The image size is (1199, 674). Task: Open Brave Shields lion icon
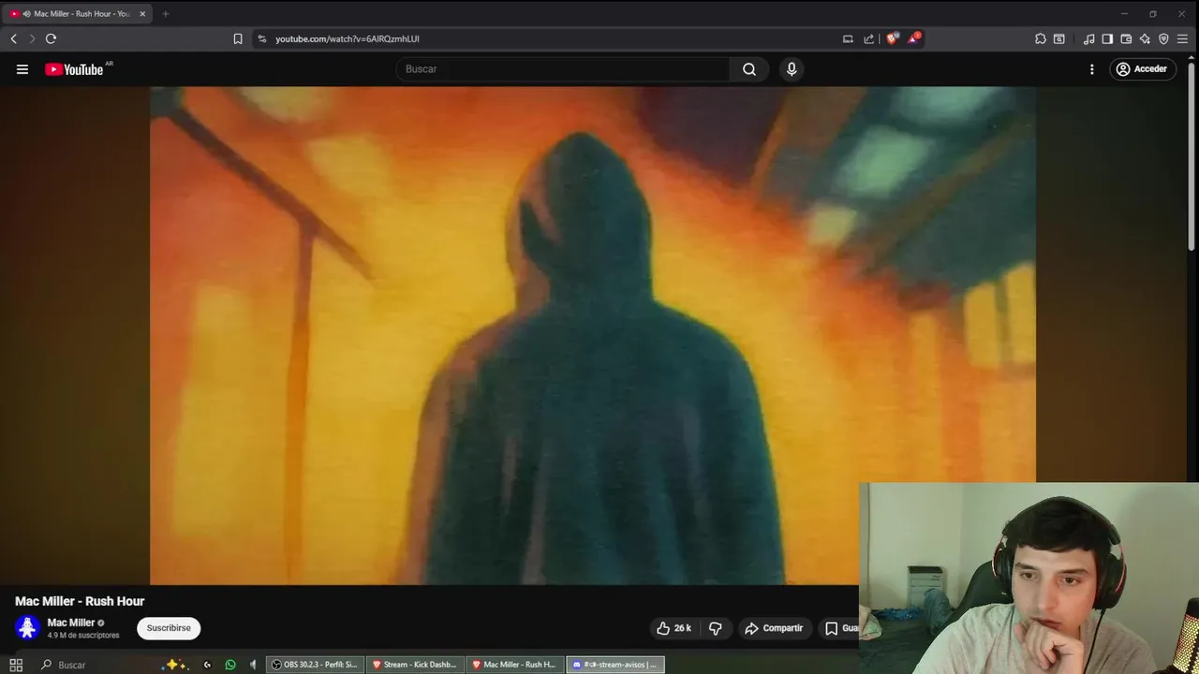click(892, 38)
